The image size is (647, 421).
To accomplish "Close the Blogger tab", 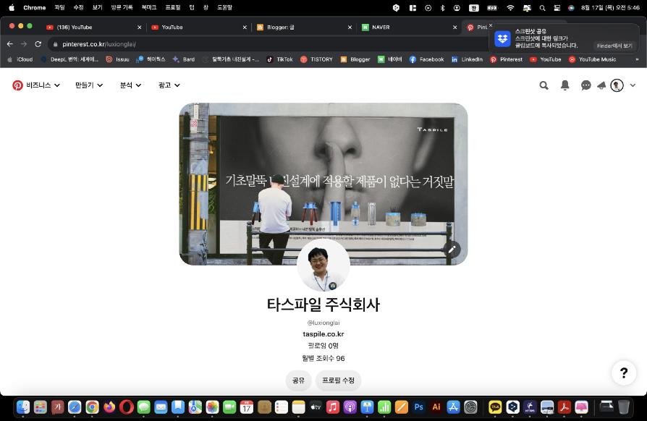I will pyautogui.click(x=350, y=27).
